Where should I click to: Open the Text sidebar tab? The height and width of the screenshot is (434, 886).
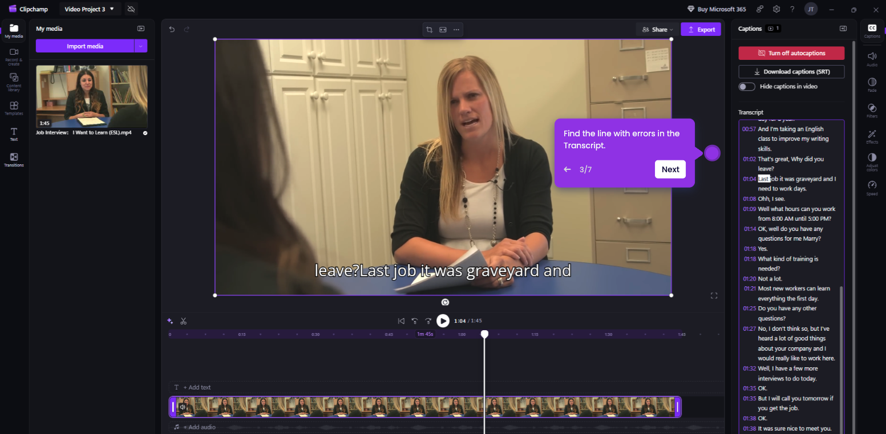14,135
